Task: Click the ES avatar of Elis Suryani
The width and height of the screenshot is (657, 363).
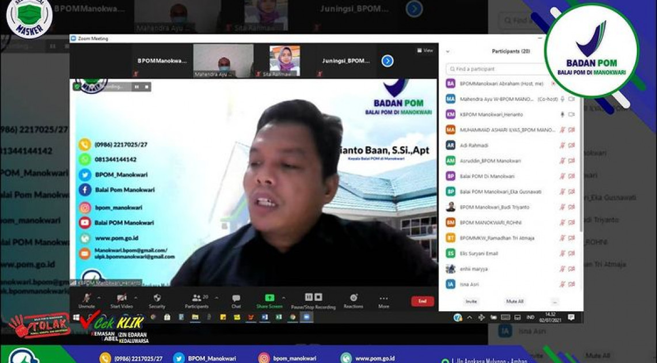Action: pos(450,254)
